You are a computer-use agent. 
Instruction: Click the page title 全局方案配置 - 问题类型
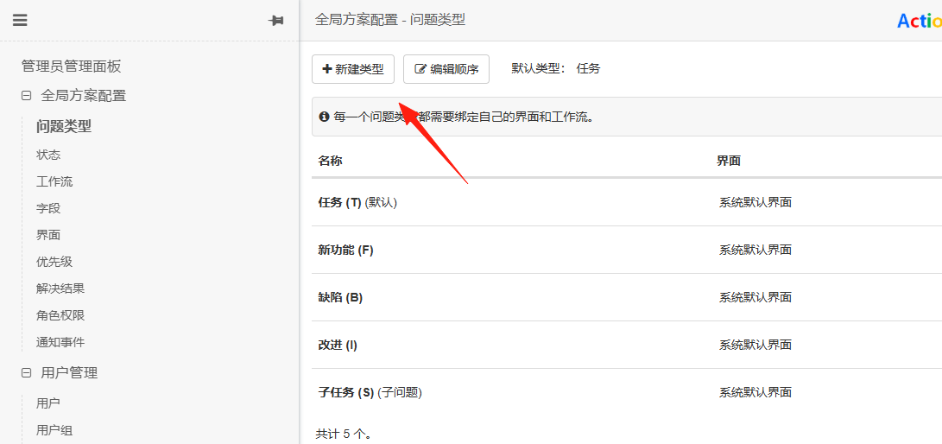point(390,20)
